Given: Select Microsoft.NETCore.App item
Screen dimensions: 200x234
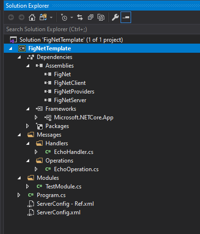Looking at the screenshot, I should [84, 117].
